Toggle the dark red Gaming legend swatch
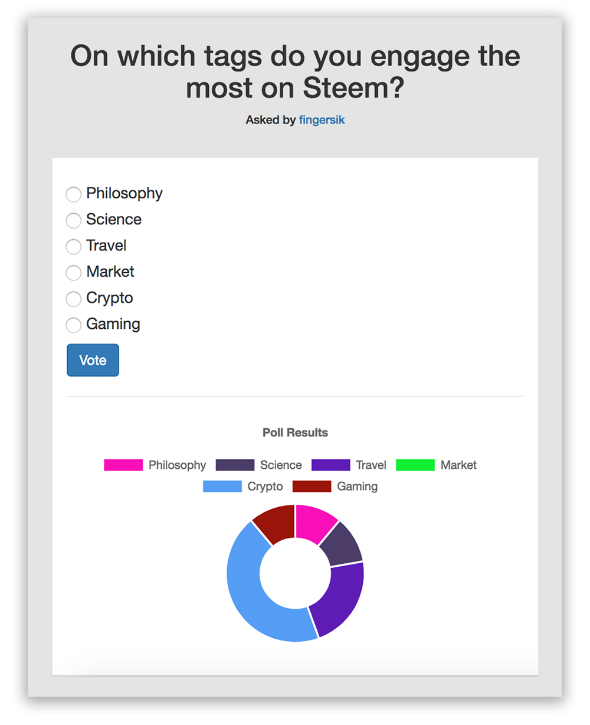590x725 pixels. (312, 486)
